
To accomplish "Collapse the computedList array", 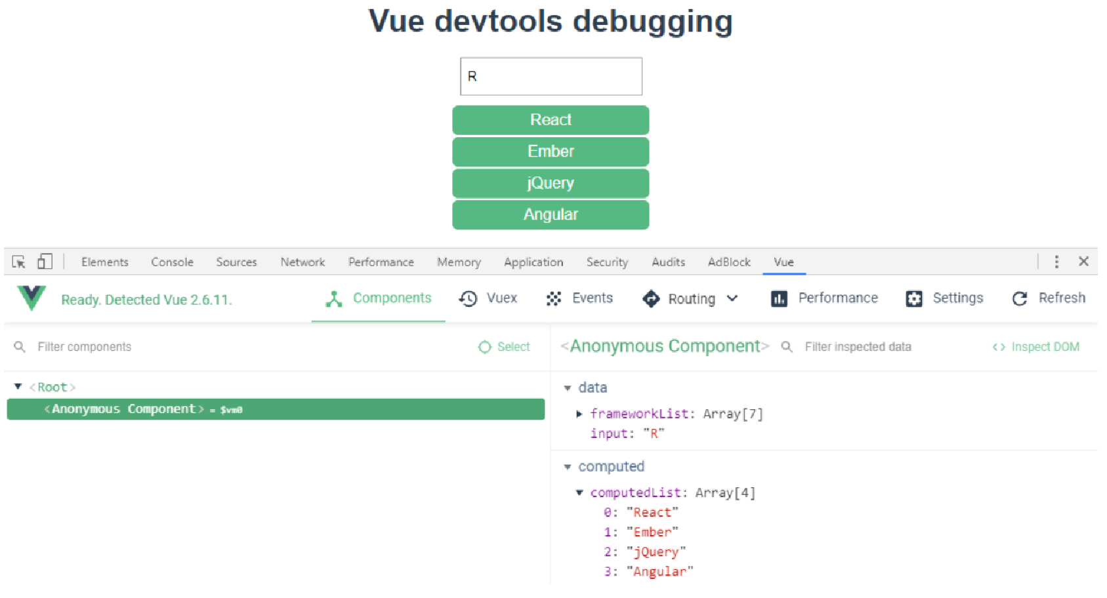I will pos(579,492).
